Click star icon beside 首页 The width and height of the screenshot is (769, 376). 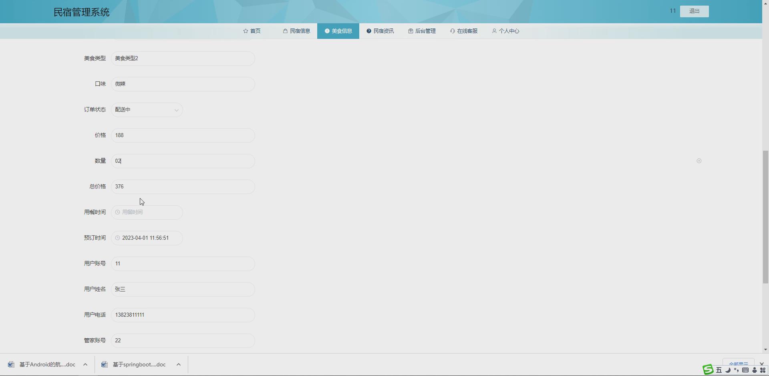(x=246, y=31)
